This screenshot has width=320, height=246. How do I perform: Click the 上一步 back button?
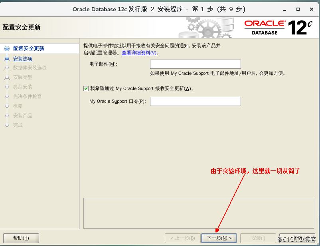click(x=182, y=238)
